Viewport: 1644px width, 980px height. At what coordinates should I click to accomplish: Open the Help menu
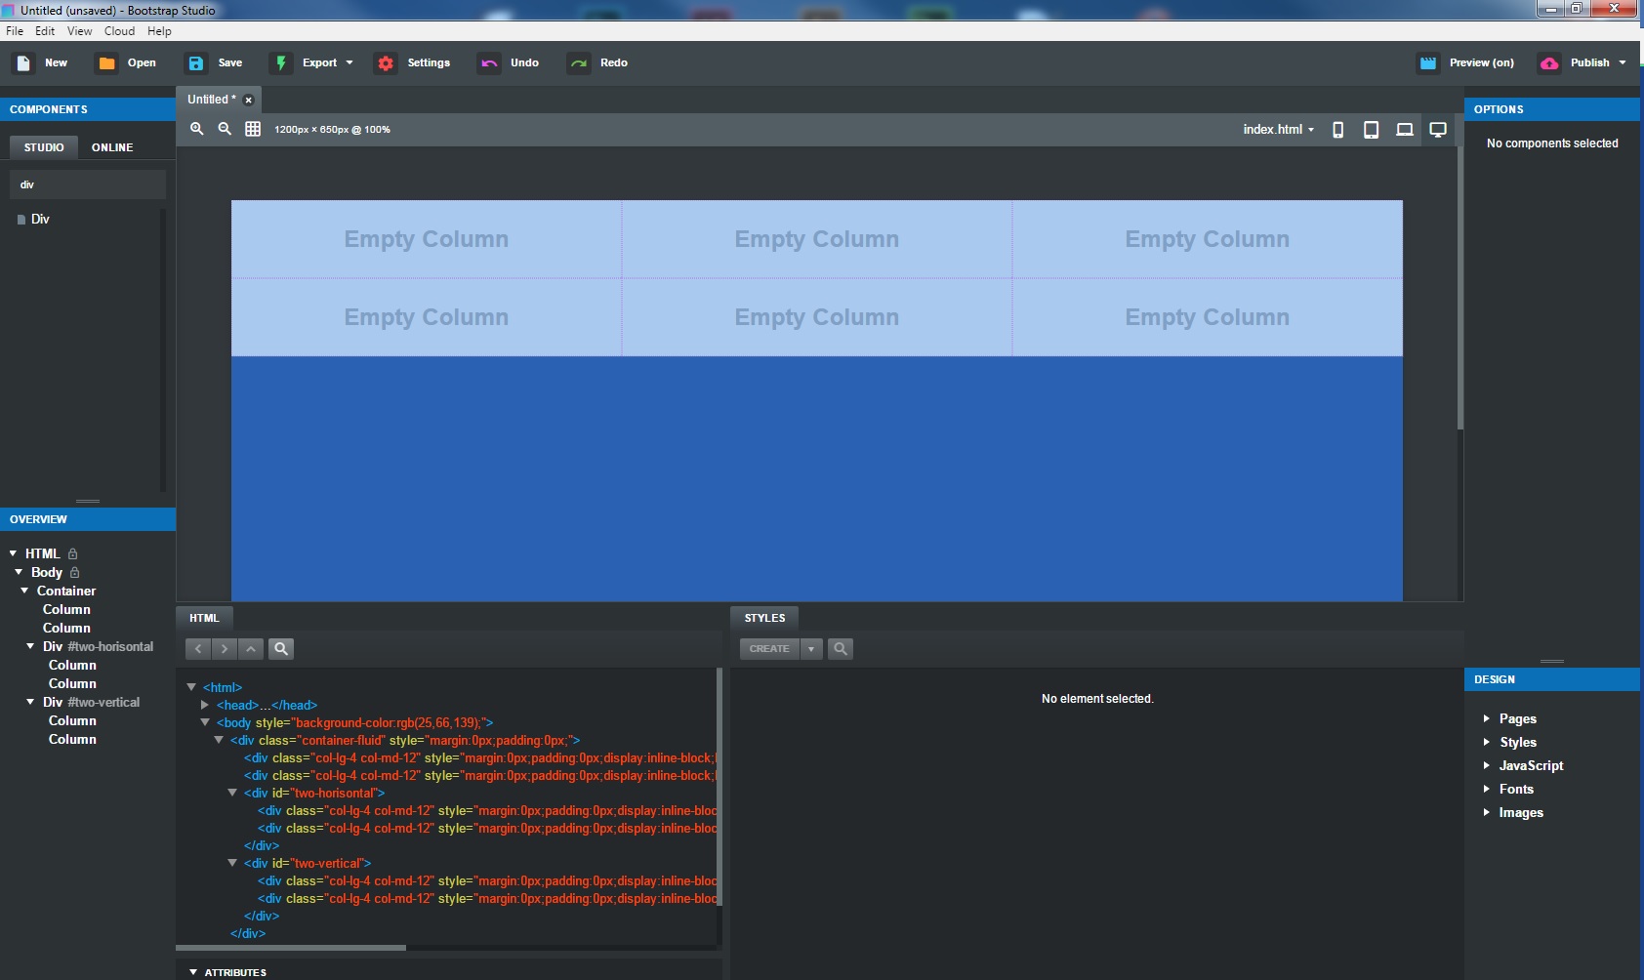[x=159, y=31]
